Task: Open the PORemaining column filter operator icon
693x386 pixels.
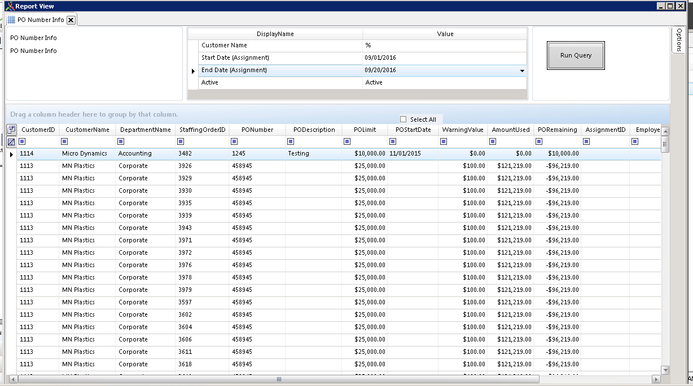Action: pos(539,141)
